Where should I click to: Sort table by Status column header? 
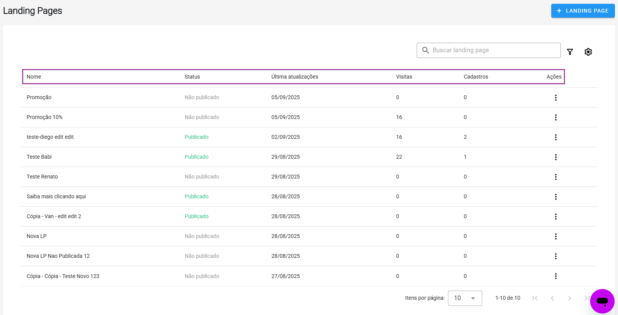click(192, 77)
